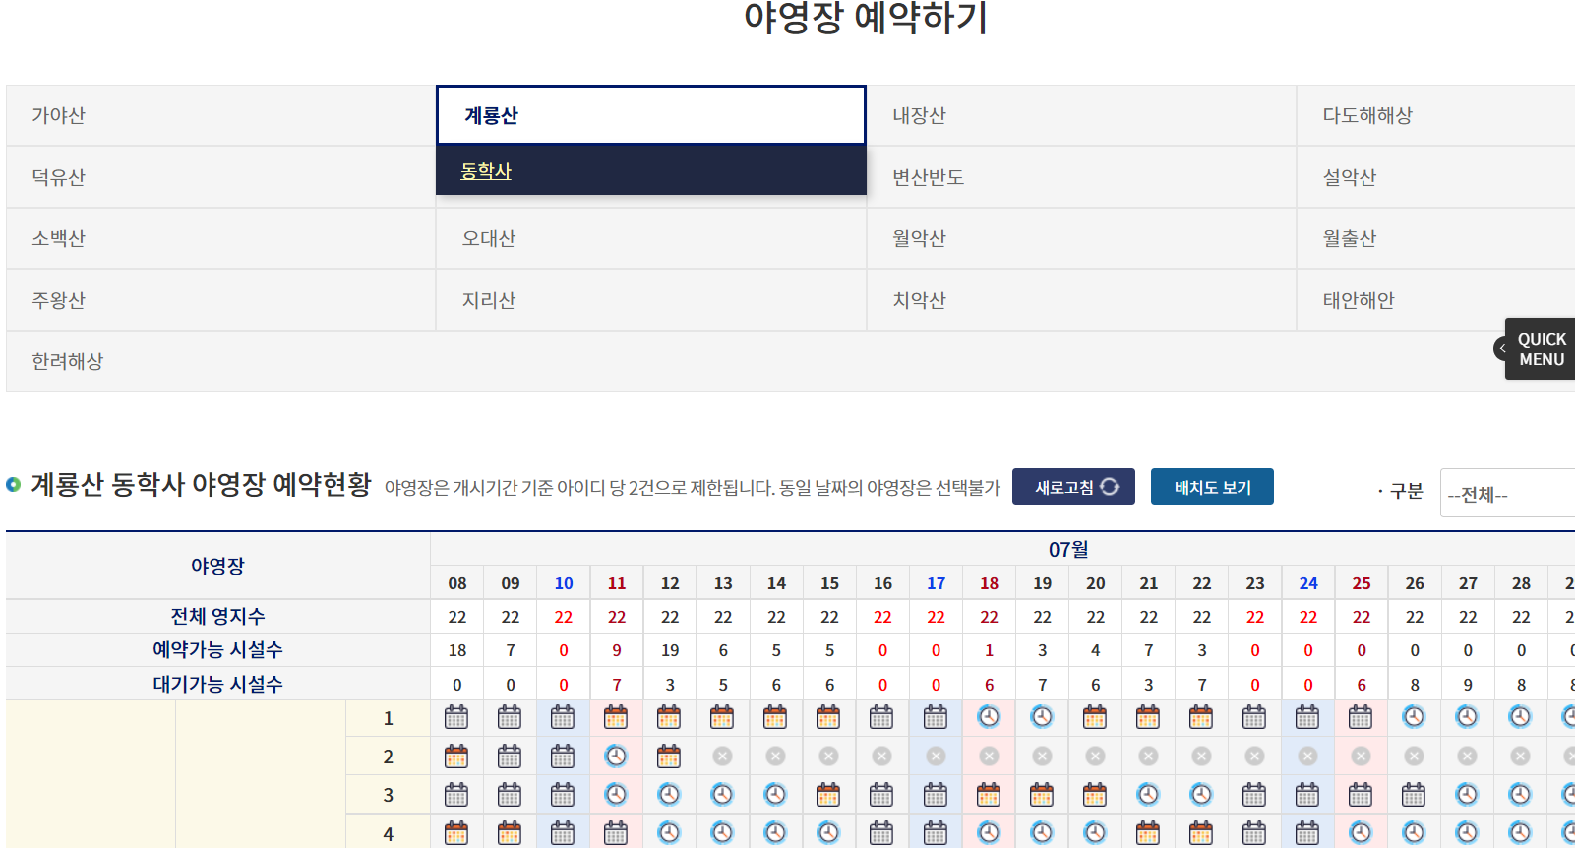Open the 동학사 campsite link
Viewport: 1575px width, 848px height.
(x=486, y=171)
